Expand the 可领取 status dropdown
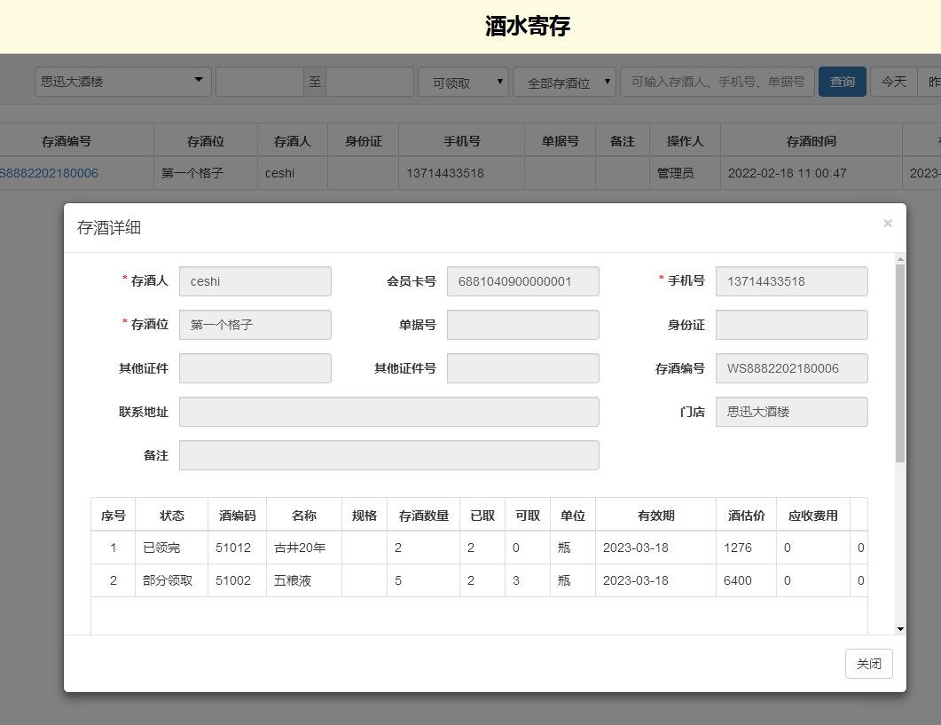This screenshot has width=941, height=725. pyautogui.click(x=463, y=83)
